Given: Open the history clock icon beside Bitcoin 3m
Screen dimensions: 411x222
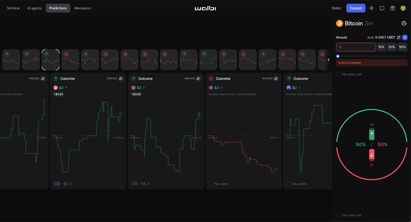Looking at the screenshot, I should tap(404, 24).
